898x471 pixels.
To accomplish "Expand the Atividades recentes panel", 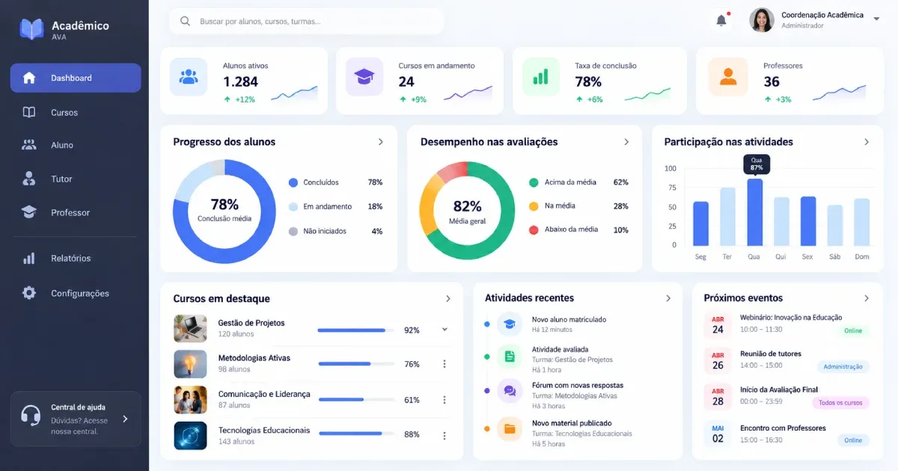I will click(x=668, y=298).
